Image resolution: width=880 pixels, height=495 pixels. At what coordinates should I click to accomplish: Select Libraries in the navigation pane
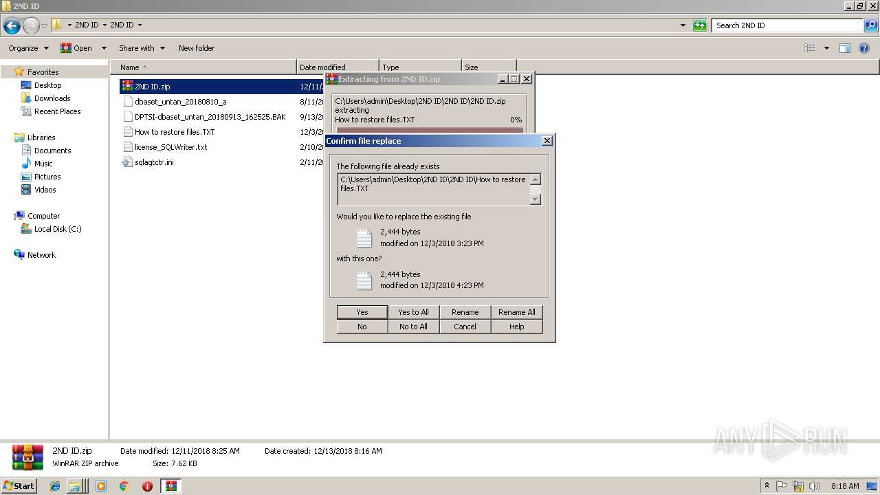(41, 137)
